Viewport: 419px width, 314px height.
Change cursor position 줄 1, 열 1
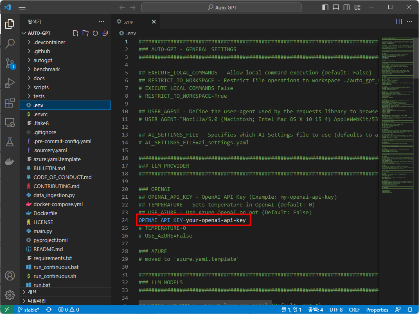(x=291, y=310)
